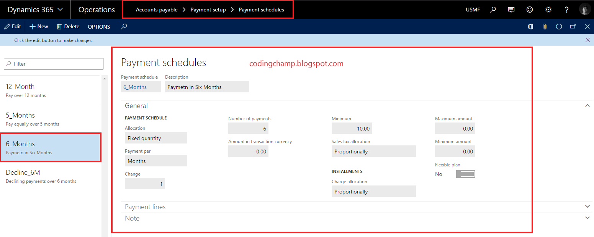Open the OPTIONS menu
The height and width of the screenshot is (237, 594).
tap(98, 27)
